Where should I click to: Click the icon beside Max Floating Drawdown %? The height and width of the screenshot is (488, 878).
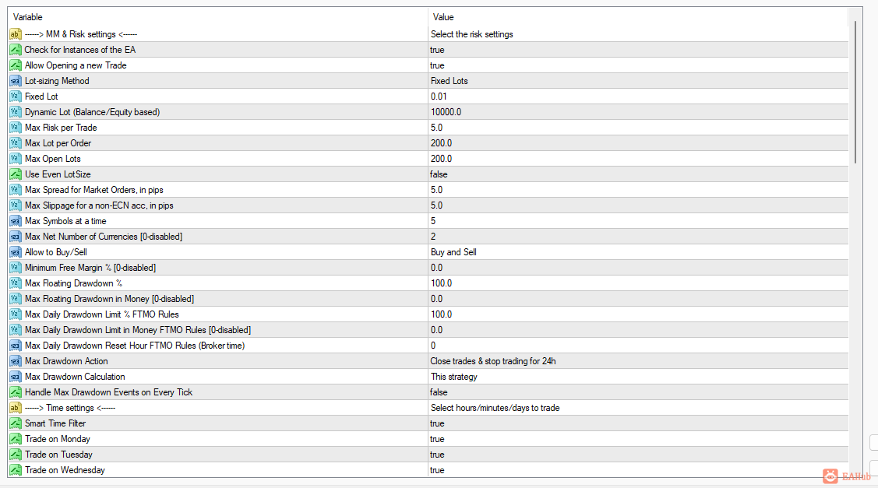coord(15,283)
